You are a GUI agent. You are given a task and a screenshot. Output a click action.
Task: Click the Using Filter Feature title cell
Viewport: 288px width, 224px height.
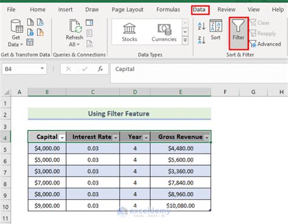pyautogui.click(x=119, y=114)
